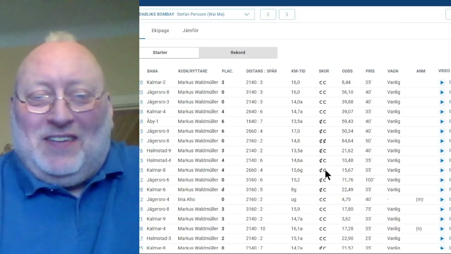Play video for Halmstad-3 row
This screenshot has width=451, height=254.
tap(442, 238)
